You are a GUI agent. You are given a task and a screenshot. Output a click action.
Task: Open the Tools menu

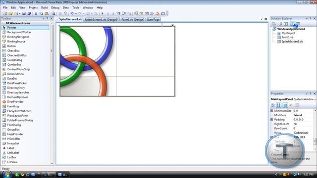[76, 7]
